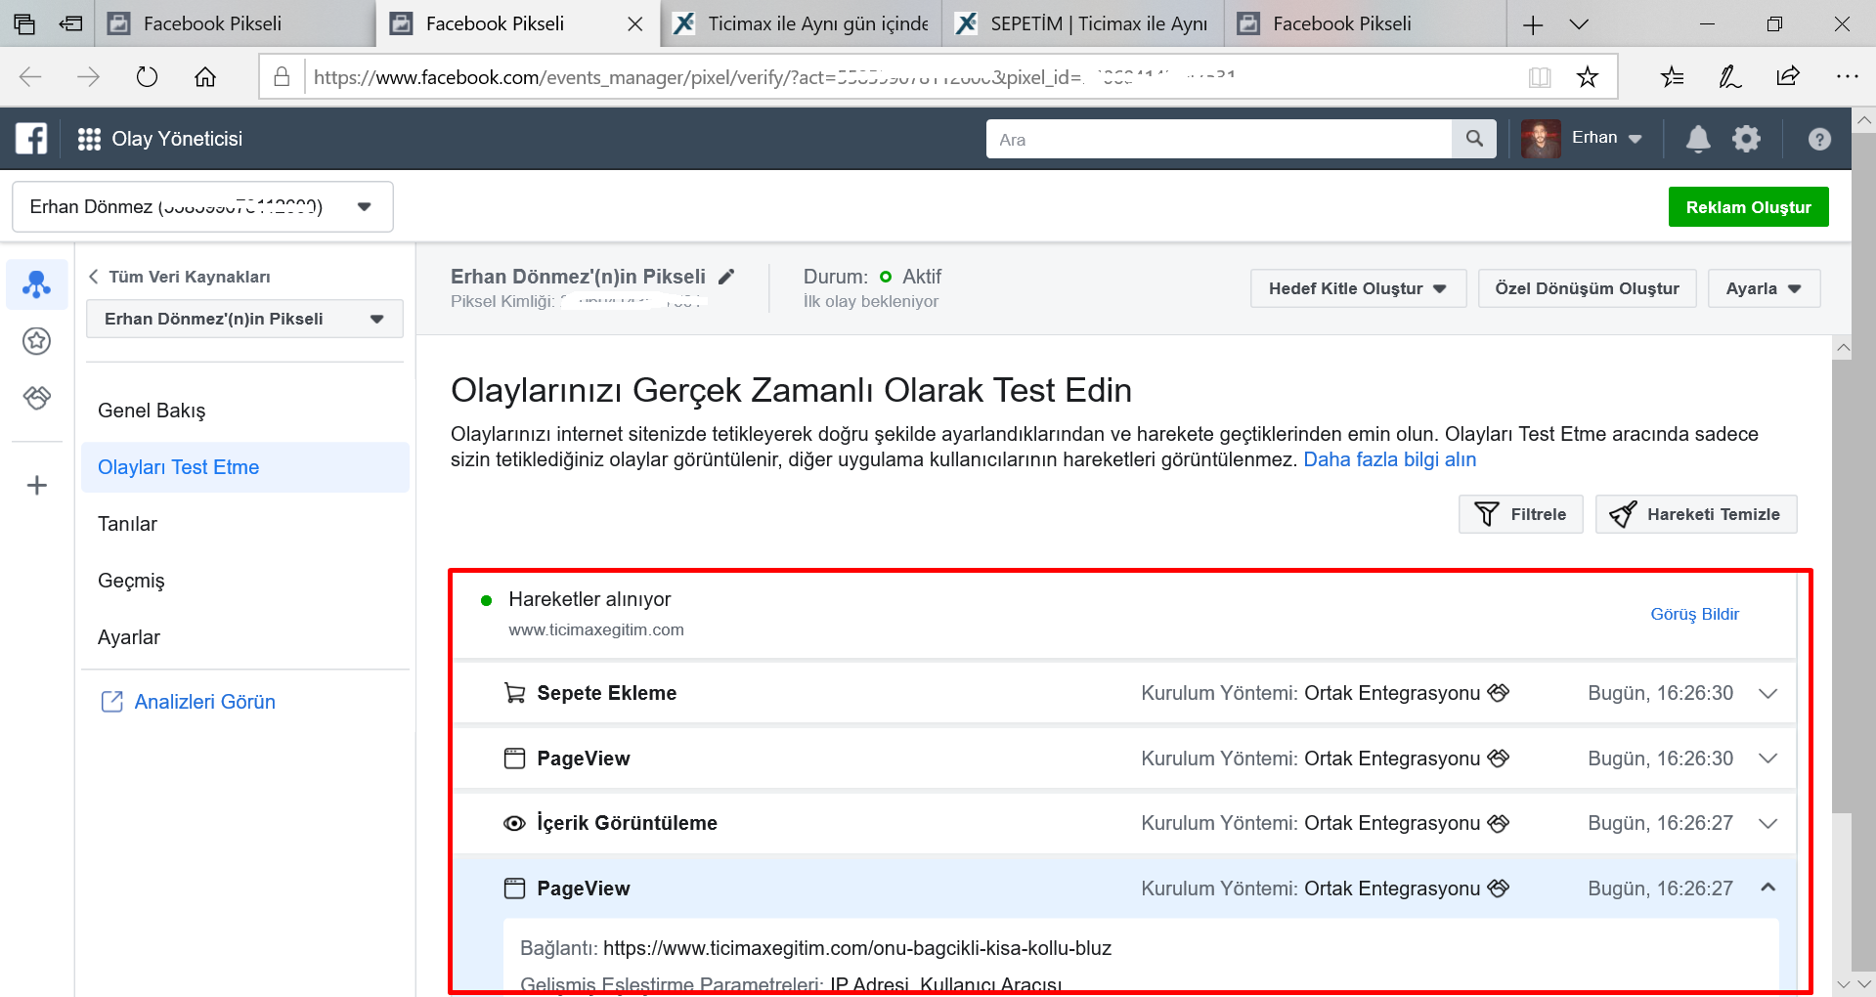Click browser forward arrow
This screenshot has height=997, width=1876.
89,76
